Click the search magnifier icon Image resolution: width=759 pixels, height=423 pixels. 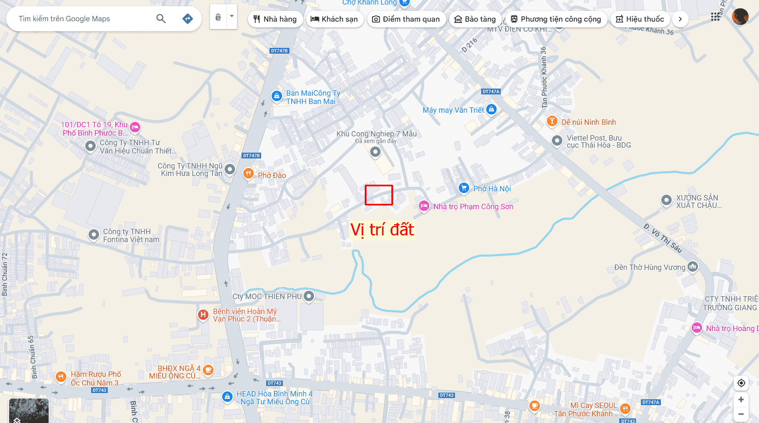[x=161, y=19]
